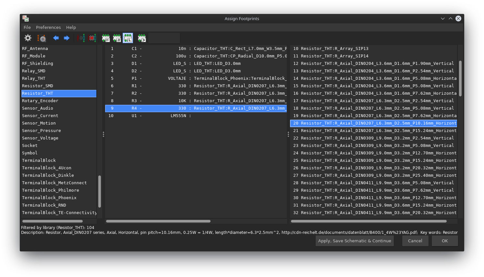Choose footprint 32 DIN0411 P20.32mm Horizontal

[373, 212]
